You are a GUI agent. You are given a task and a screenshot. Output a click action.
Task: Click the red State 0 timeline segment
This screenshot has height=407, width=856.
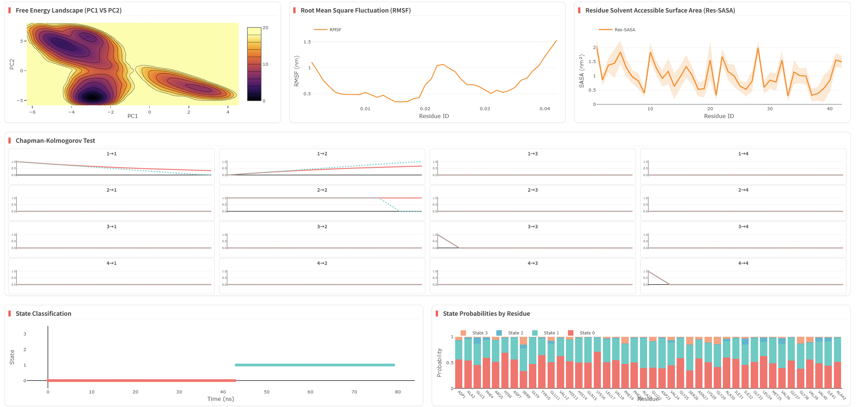tap(141, 381)
